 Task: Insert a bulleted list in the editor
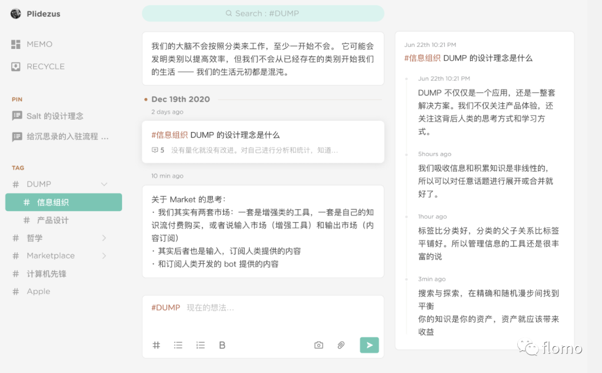178,345
